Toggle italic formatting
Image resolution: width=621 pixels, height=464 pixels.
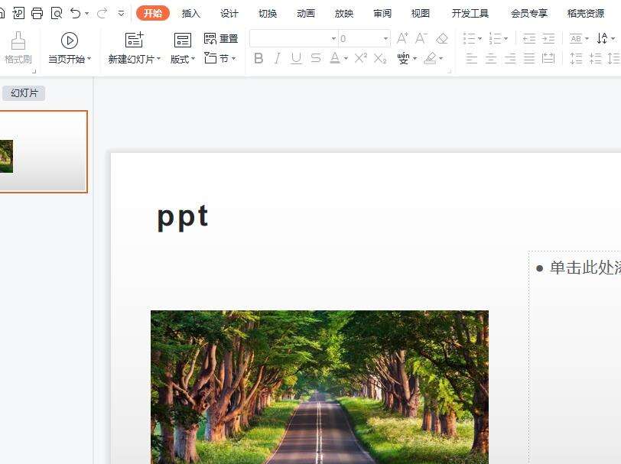coord(277,59)
